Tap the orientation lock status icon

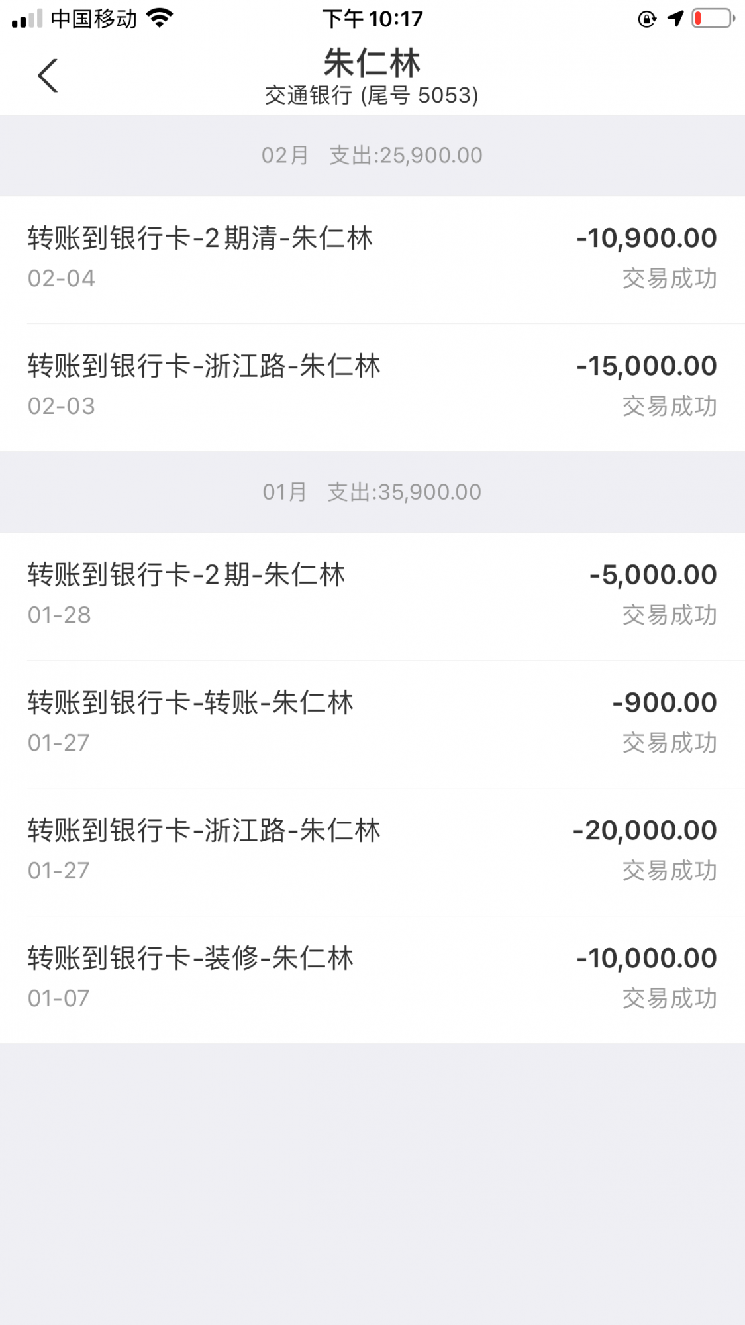tap(646, 19)
